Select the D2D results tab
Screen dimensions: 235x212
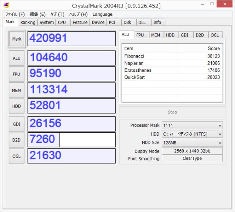(201, 35)
